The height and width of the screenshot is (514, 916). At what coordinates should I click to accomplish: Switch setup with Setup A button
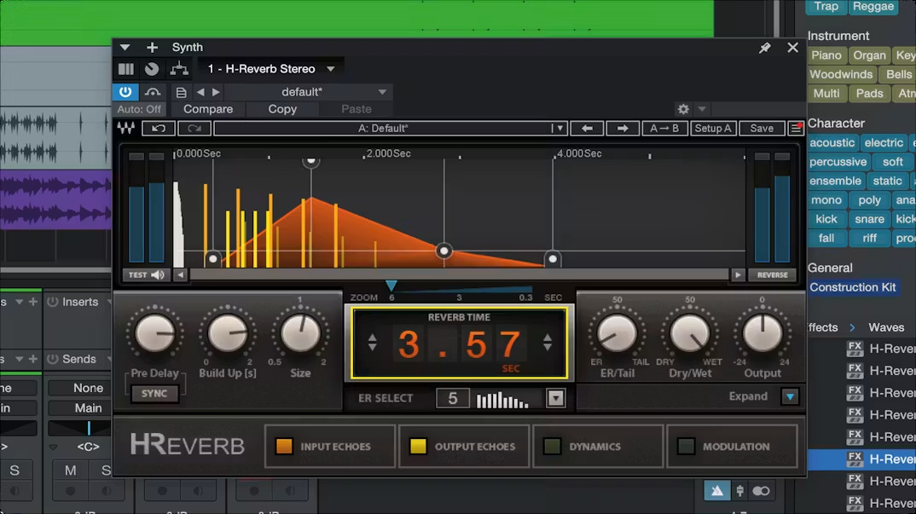pyautogui.click(x=713, y=129)
